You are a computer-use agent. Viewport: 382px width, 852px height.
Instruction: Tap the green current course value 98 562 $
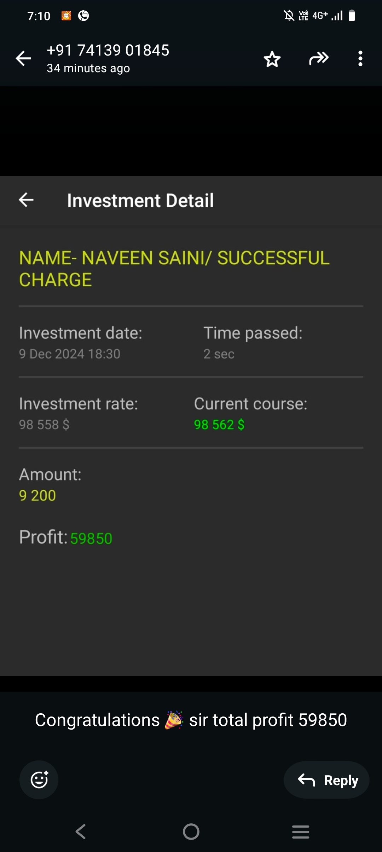[x=219, y=425]
